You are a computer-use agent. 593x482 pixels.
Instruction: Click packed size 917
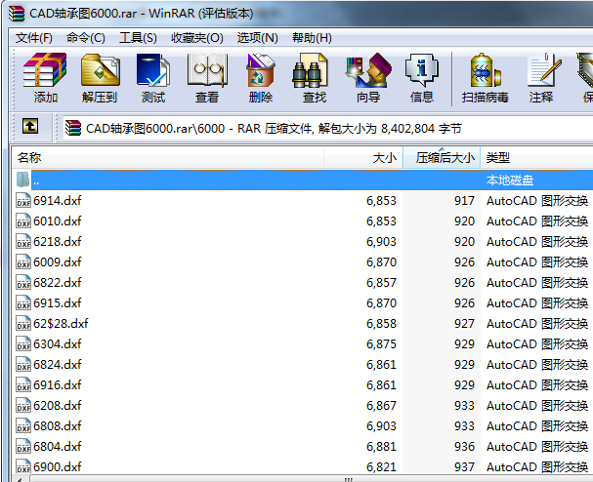tap(464, 201)
